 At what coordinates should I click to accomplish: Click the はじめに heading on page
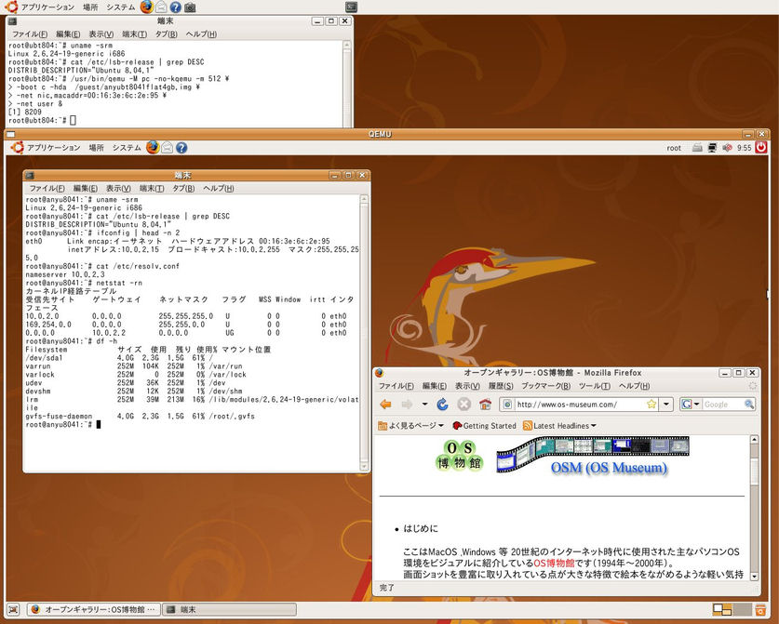[421, 529]
